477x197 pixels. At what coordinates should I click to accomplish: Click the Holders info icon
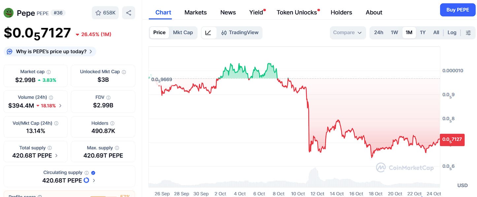(112, 123)
